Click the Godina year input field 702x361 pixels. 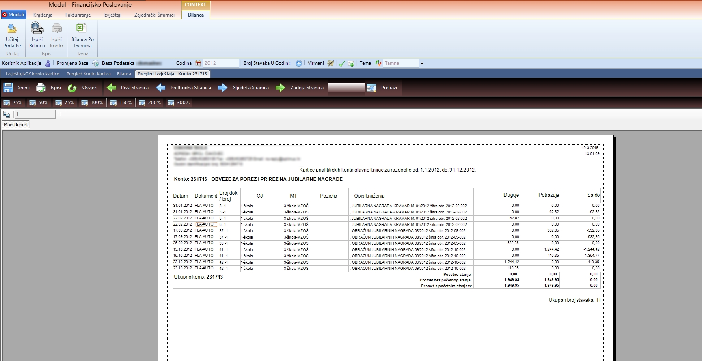[220, 63]
